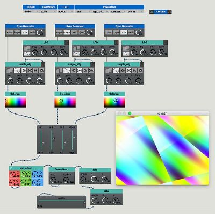215x214 pixels.
Task: Click square shape icon in third LFO
Action: click(126, 48)
